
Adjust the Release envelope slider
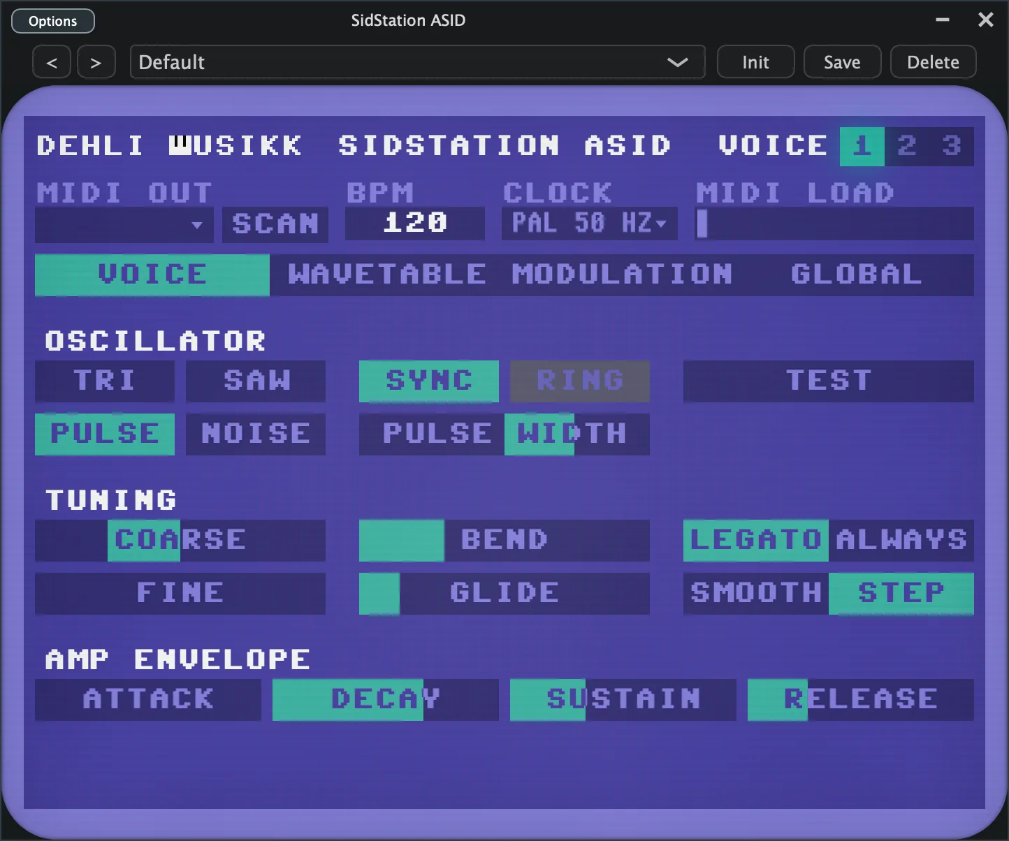pos(861,699)
